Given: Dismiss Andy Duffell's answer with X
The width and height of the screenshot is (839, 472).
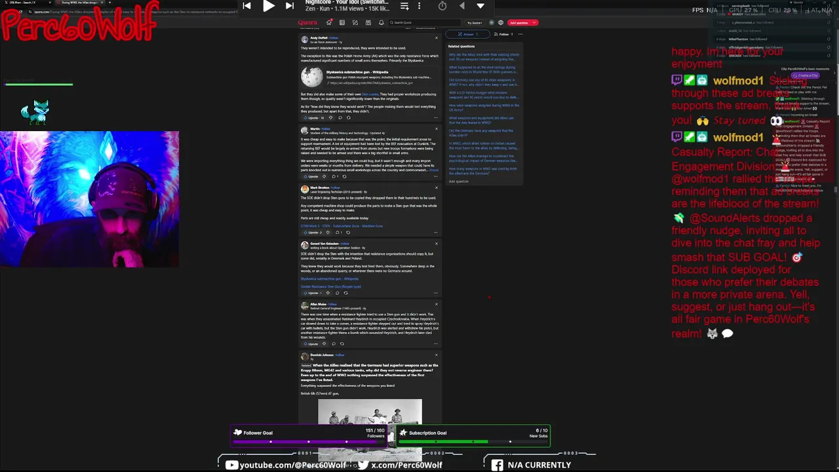Looking at the screenshot, I should point(437,37).
